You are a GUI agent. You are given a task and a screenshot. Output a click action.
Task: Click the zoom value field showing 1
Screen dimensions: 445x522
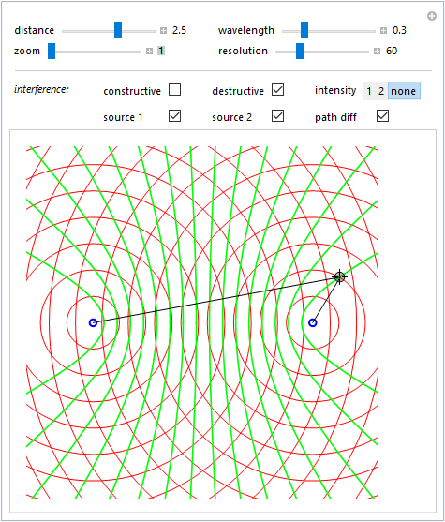click(x=161, y=51)
